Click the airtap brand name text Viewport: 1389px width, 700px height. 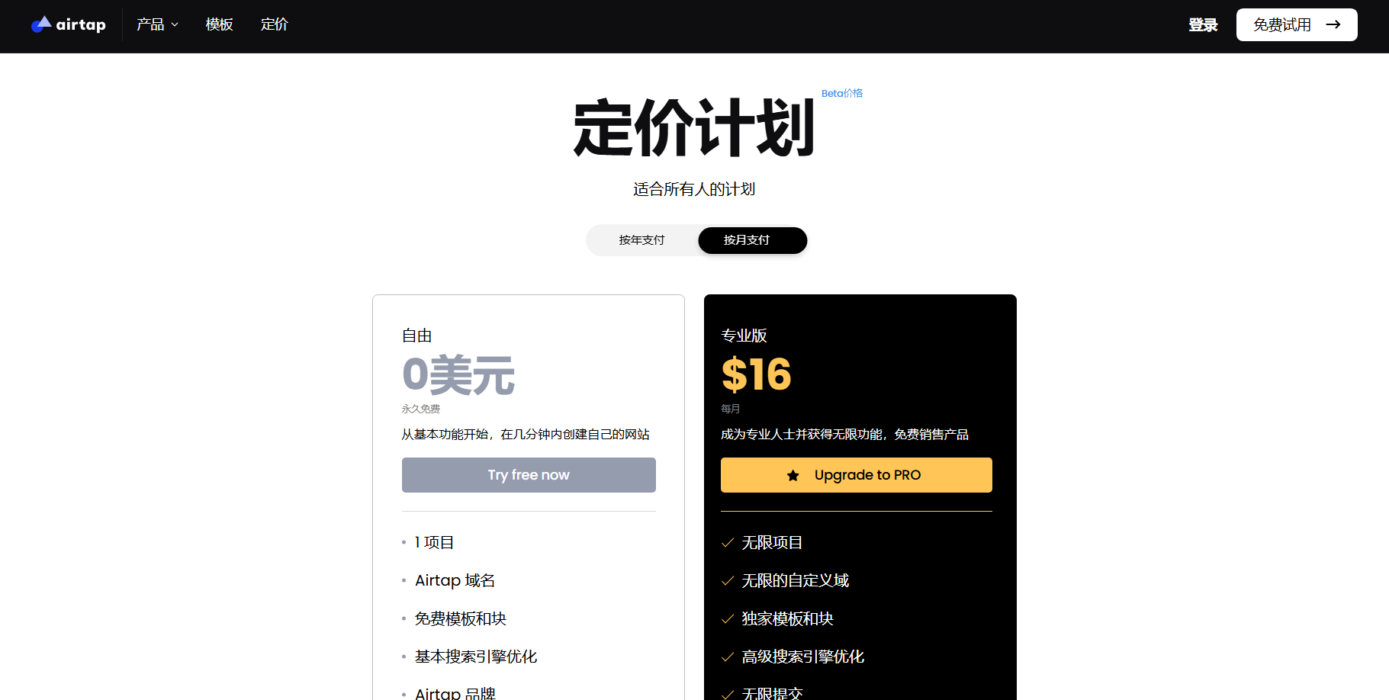[x=81, y=25]
